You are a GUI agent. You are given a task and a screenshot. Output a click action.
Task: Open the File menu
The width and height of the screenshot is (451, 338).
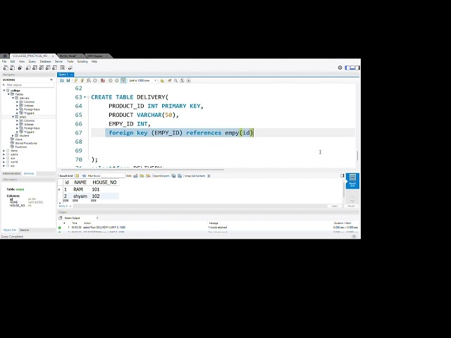coord(4,61)
